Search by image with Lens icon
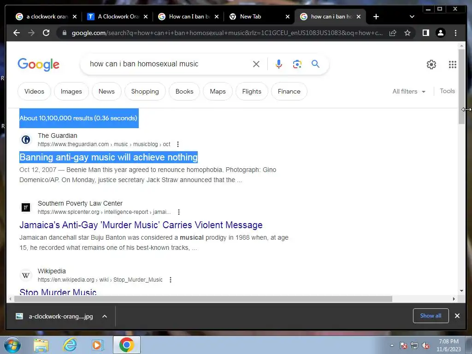The height and width of the screenshot is (354, 472). [297, 64]
